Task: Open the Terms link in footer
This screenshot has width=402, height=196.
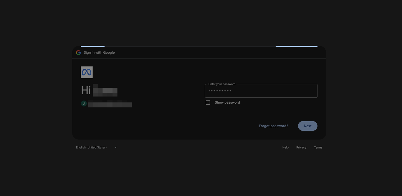Action: click(x=318, y=147)
